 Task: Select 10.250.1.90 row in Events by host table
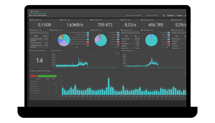(x=179, y=46)
